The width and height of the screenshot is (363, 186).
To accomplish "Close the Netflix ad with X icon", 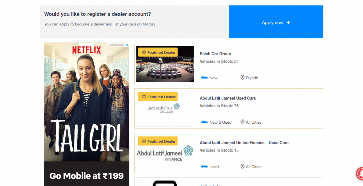I will (x=127, y=45).
